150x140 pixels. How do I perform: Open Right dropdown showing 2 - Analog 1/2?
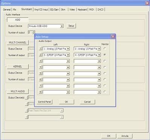[x=87, y=49]
